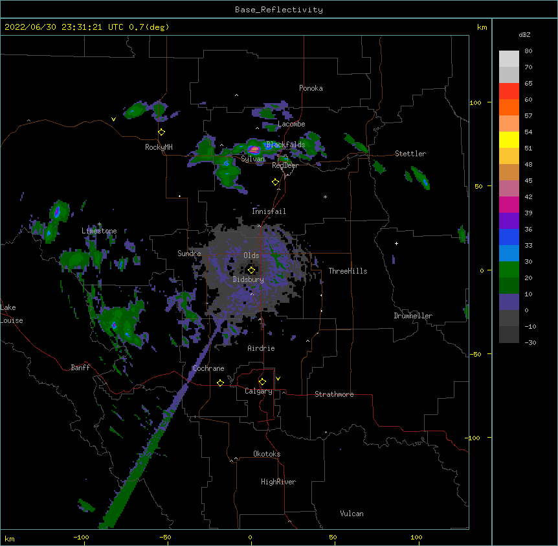Click the yellow 54 dBZ legend swatch
The height and width of the screenshot is (546, 558).
click(509, 140)
